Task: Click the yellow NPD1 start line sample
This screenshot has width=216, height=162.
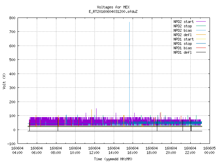Action: (201, 39)
